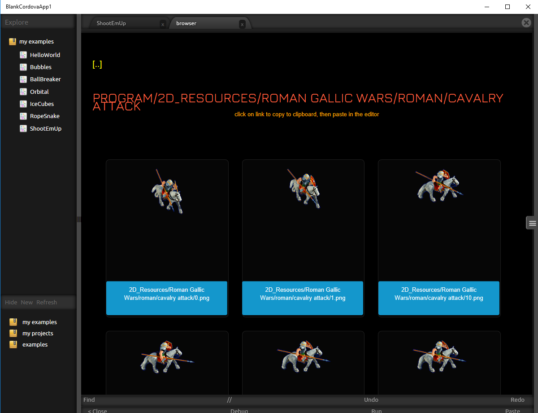Click Hide in the explorer toolbar
Viewport: 538px width, 413px height.
point(11,302)
